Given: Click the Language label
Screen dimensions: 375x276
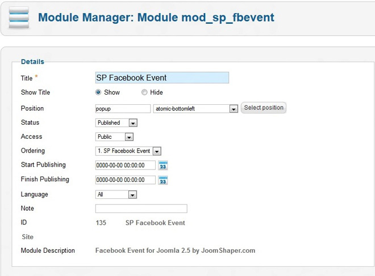Looking at the screenshot, I should point(35,194).
